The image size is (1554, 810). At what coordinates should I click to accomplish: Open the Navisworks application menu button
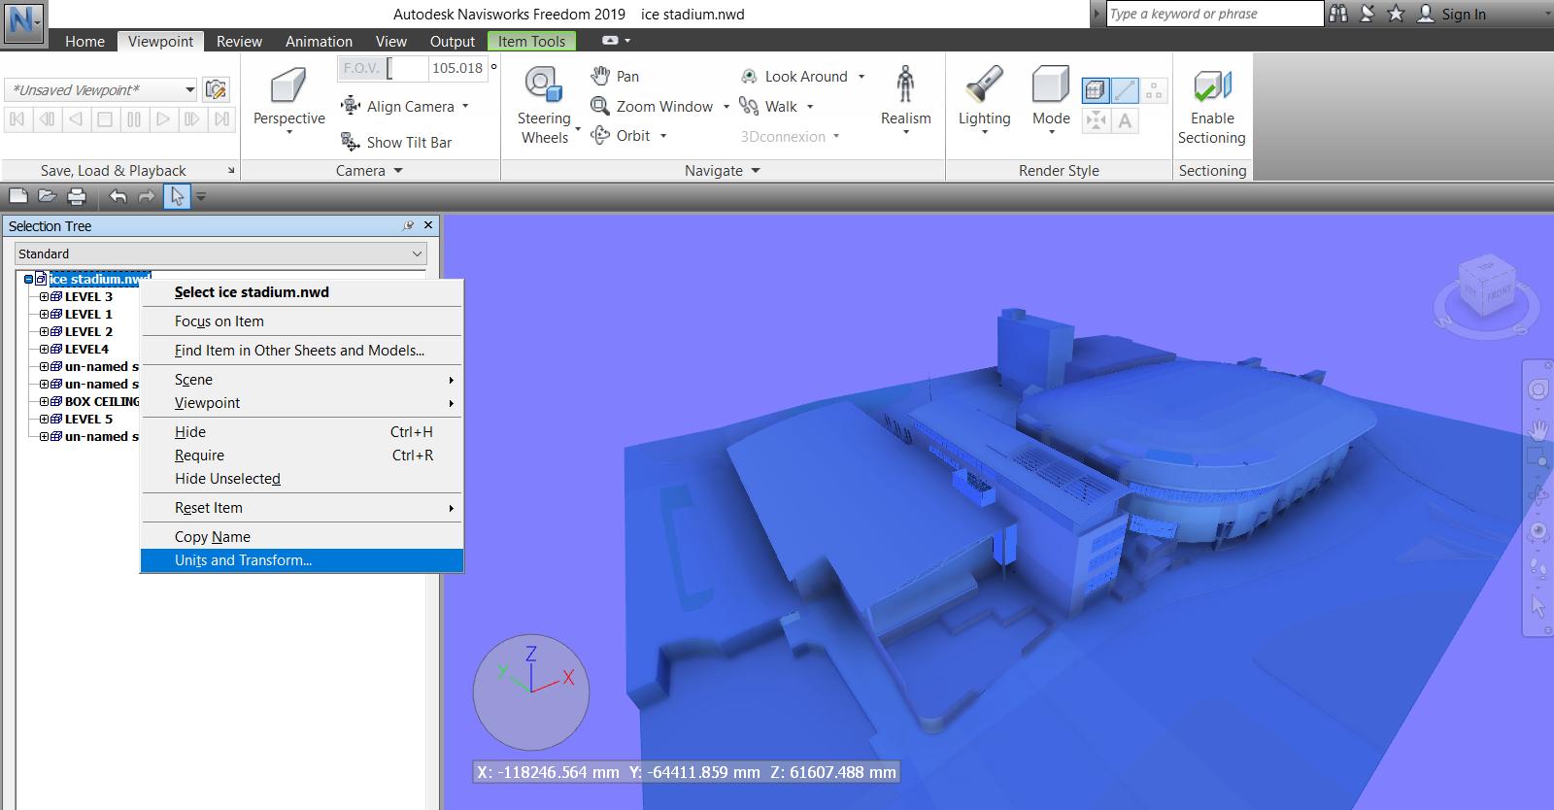[x=23, y=22]
